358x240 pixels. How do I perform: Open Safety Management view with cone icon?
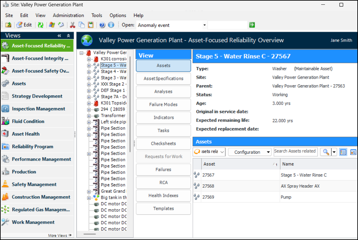34,184
